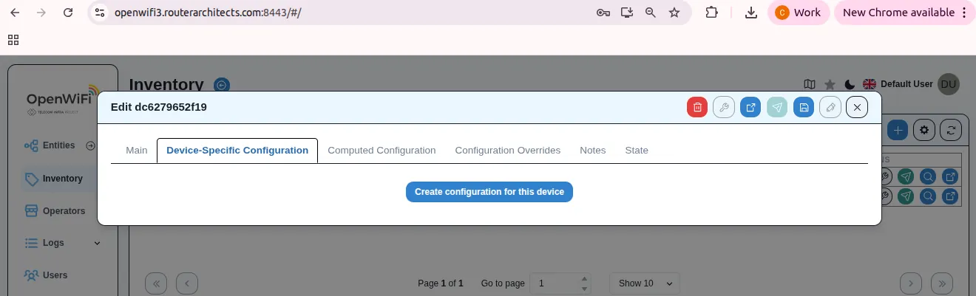976x296 pixels.
Task: Open the saved password key icon
Action: click(x=603, y=13)
